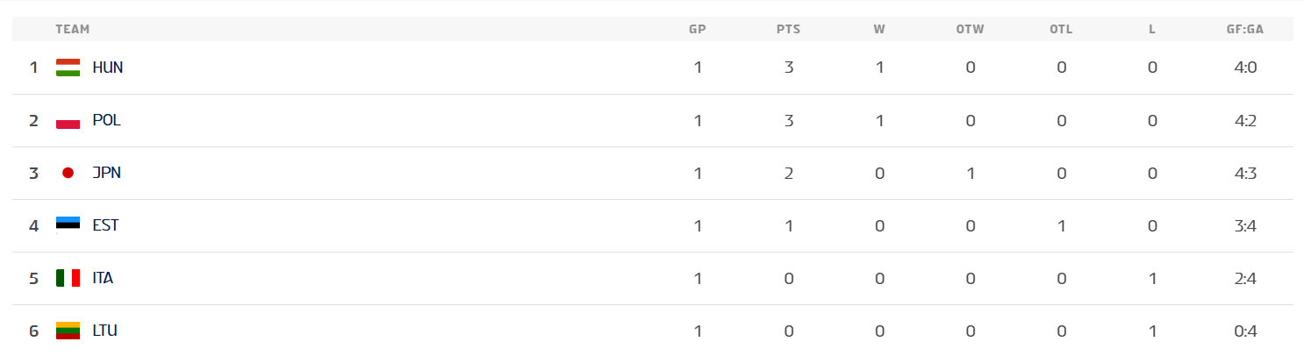This screenshot has height=356, width=1304.
Task: Open the LTU team page
Action: pyautogui.click(x=104, y=331)
